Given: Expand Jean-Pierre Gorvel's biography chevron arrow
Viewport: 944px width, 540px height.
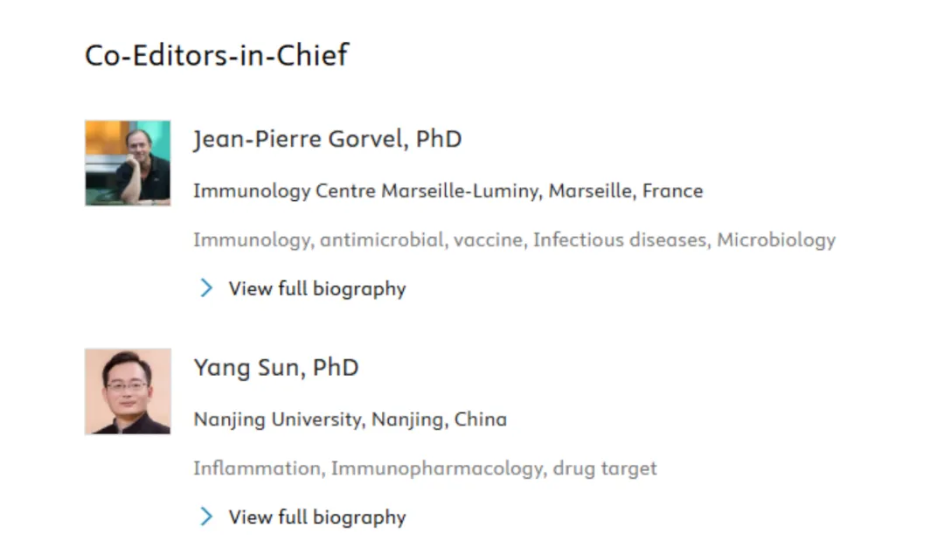Looking at the screenshot, I should (206, 287).
